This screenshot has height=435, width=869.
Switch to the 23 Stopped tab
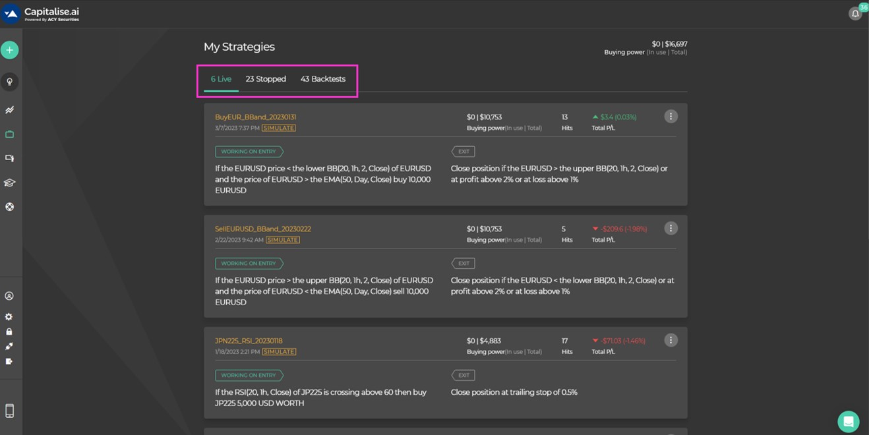point(266,79)
